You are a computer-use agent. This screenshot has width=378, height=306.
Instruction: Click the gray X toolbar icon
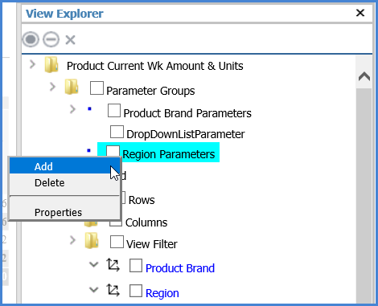tap(70, 40)
